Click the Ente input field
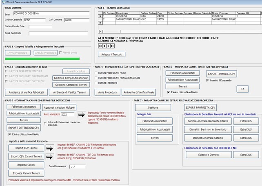 coord(51,13)
